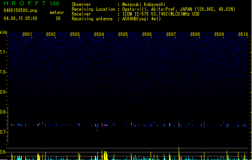
Task: Click the 0508 time marker
Action: (195, 34)
